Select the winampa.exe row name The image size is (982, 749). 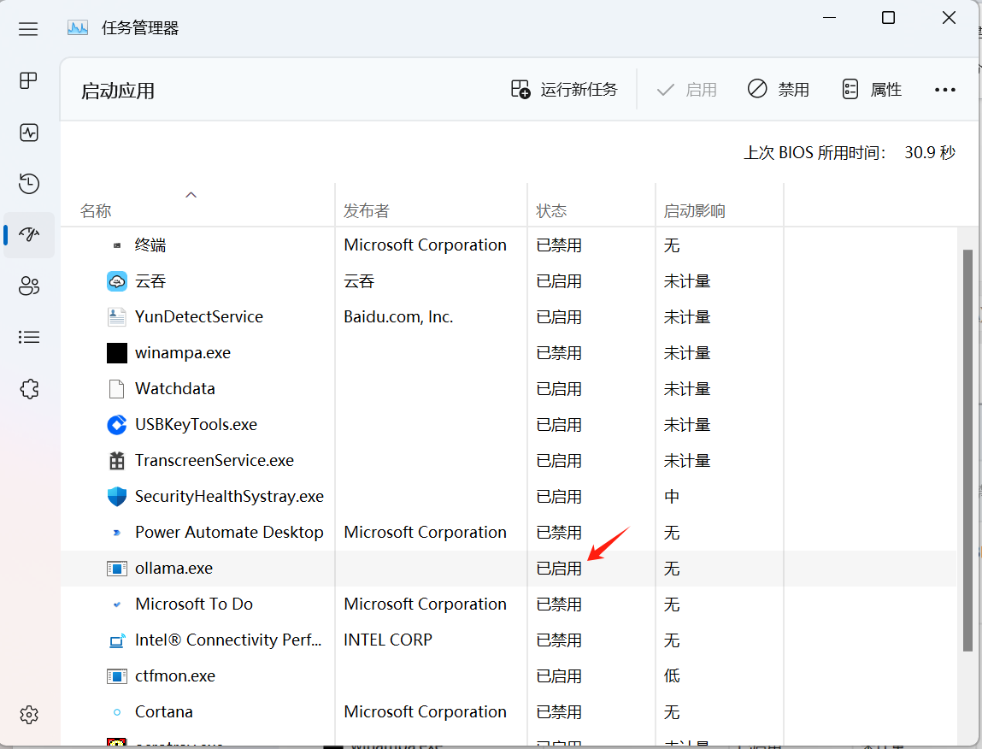point(183,353)
